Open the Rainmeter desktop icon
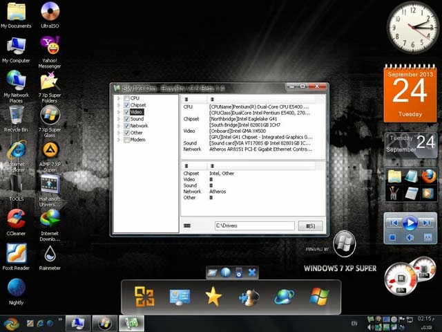This screenshot has height=332, width=442. click(x=50, y=257)
